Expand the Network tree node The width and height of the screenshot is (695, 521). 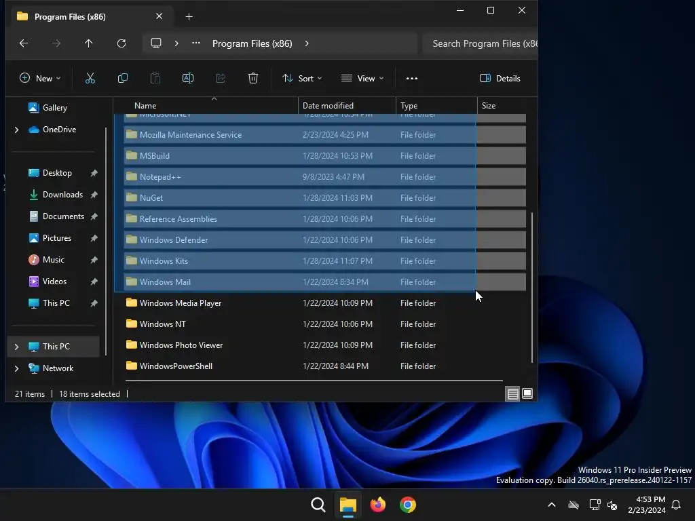pyautogui.click(x=17, y=368)
